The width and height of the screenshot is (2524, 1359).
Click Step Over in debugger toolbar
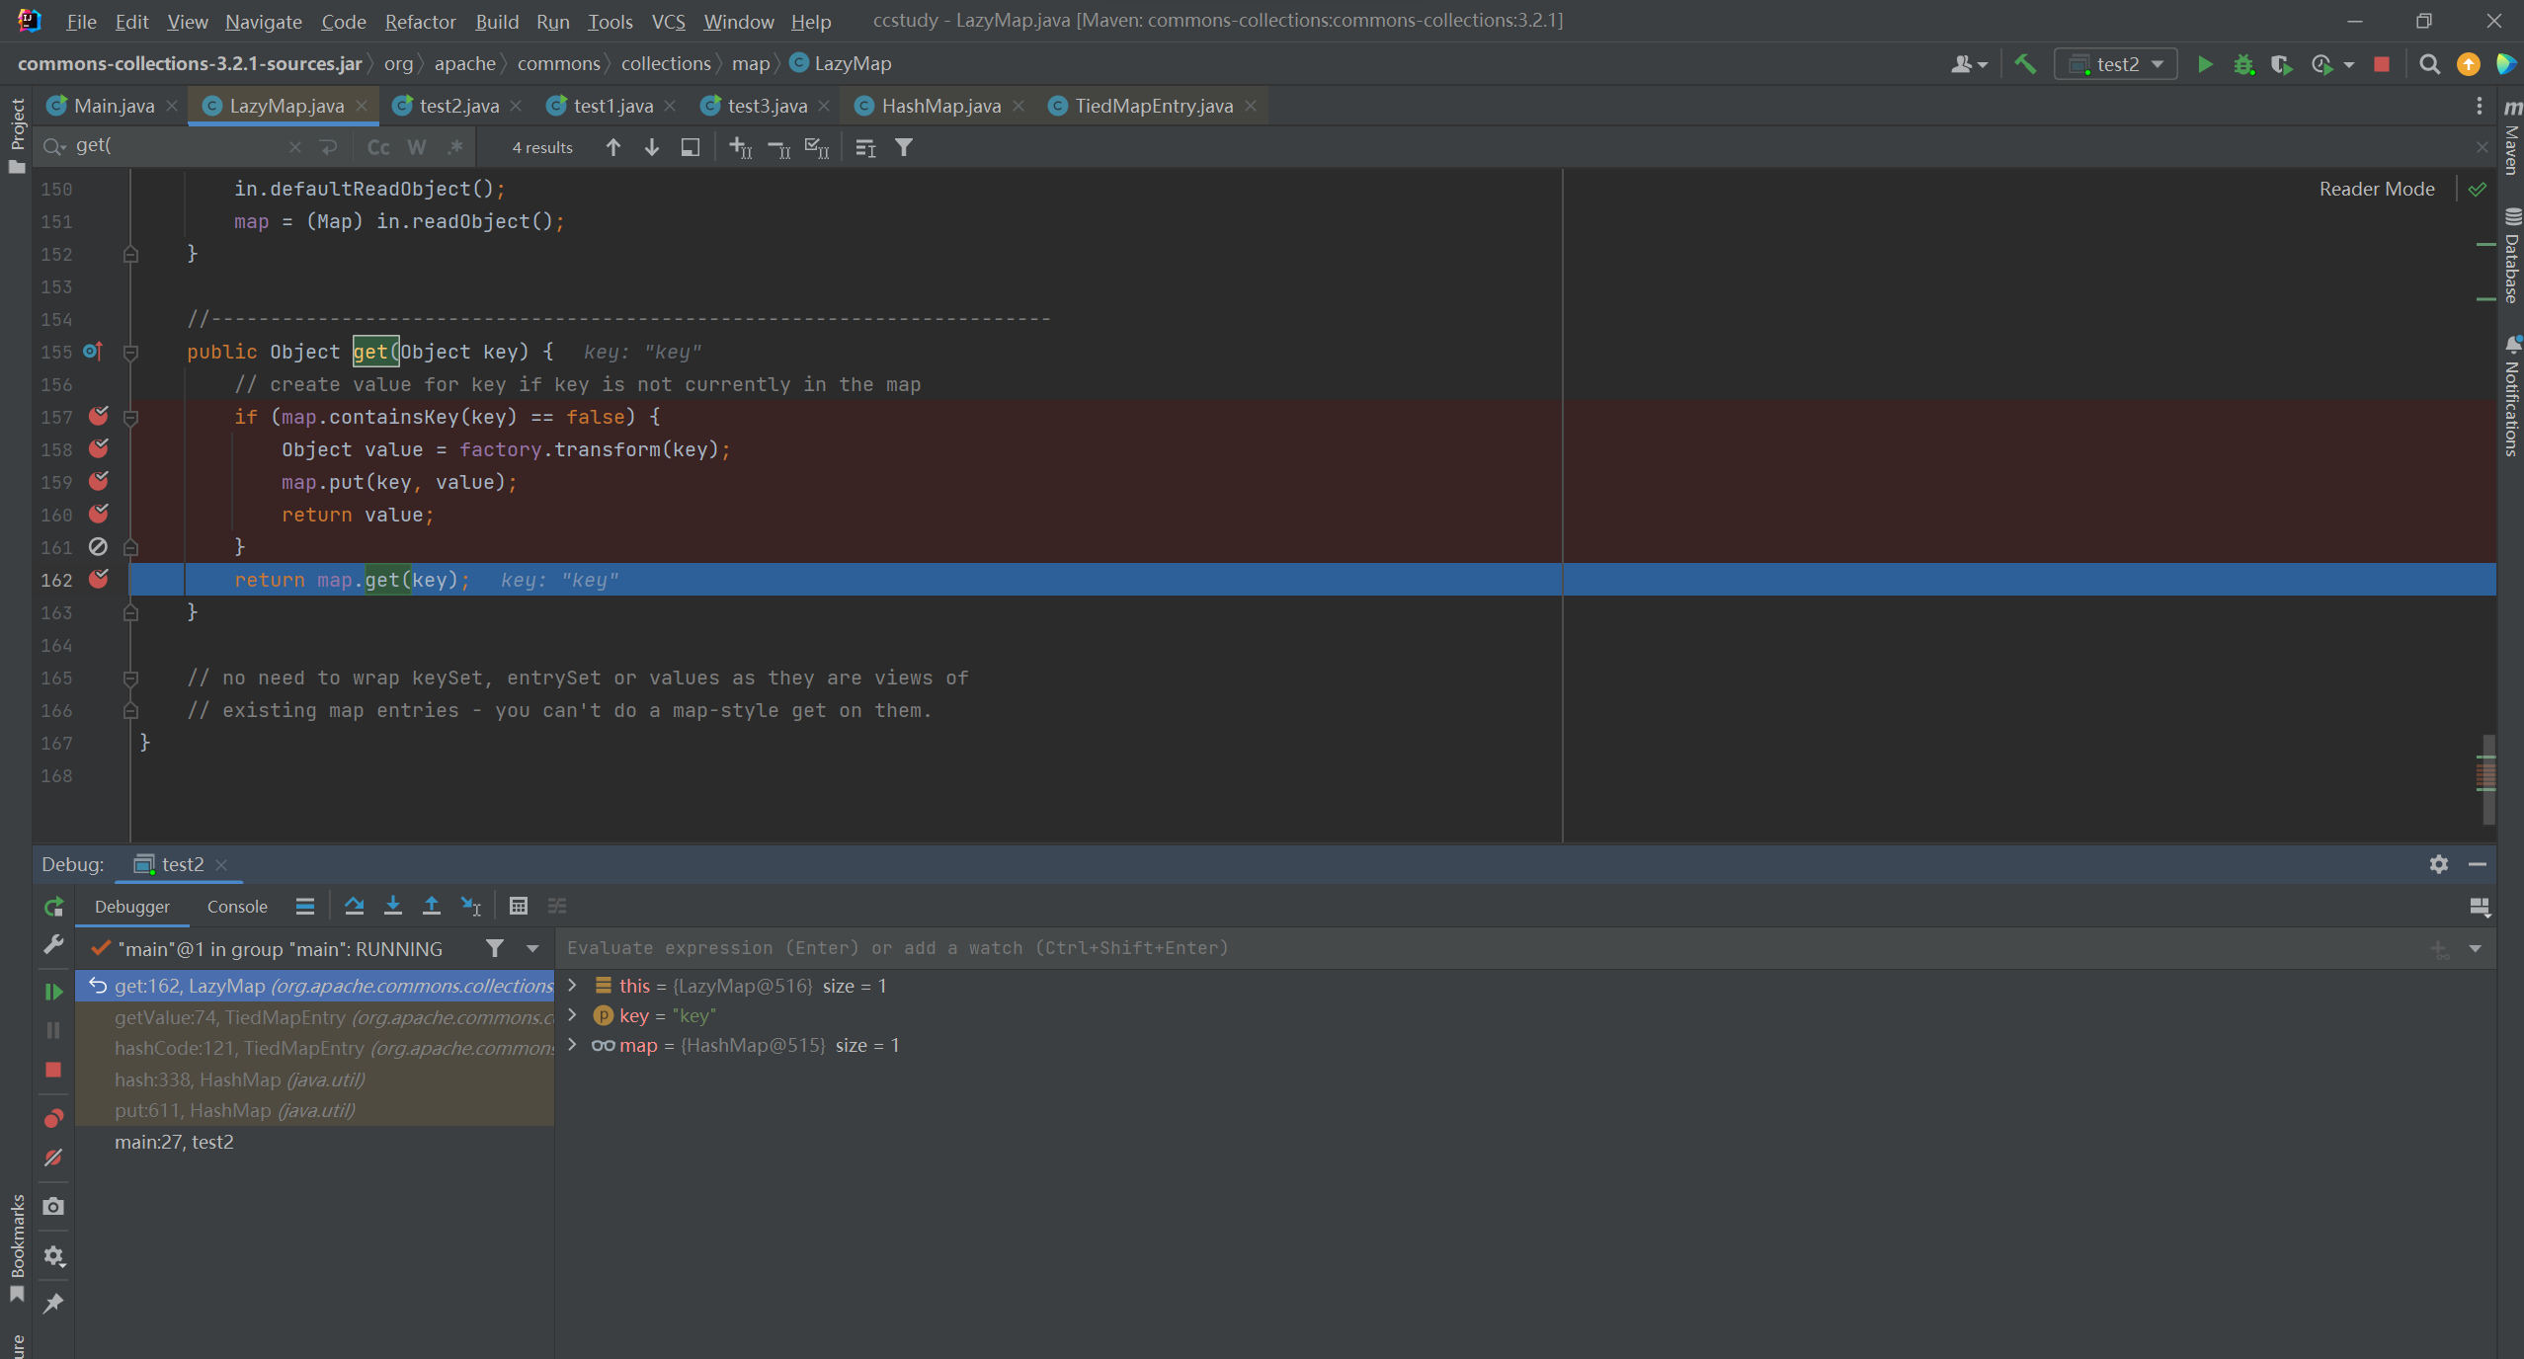tap(354, 906)
